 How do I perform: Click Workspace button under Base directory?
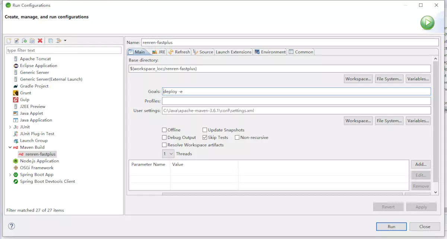click(358, 79)
